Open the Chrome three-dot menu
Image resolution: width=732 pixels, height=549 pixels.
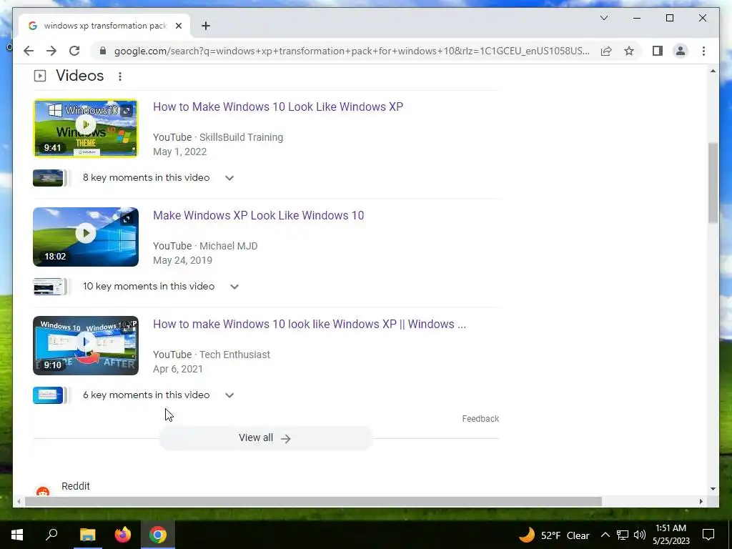pyautogui.click(x=703, y=51)
